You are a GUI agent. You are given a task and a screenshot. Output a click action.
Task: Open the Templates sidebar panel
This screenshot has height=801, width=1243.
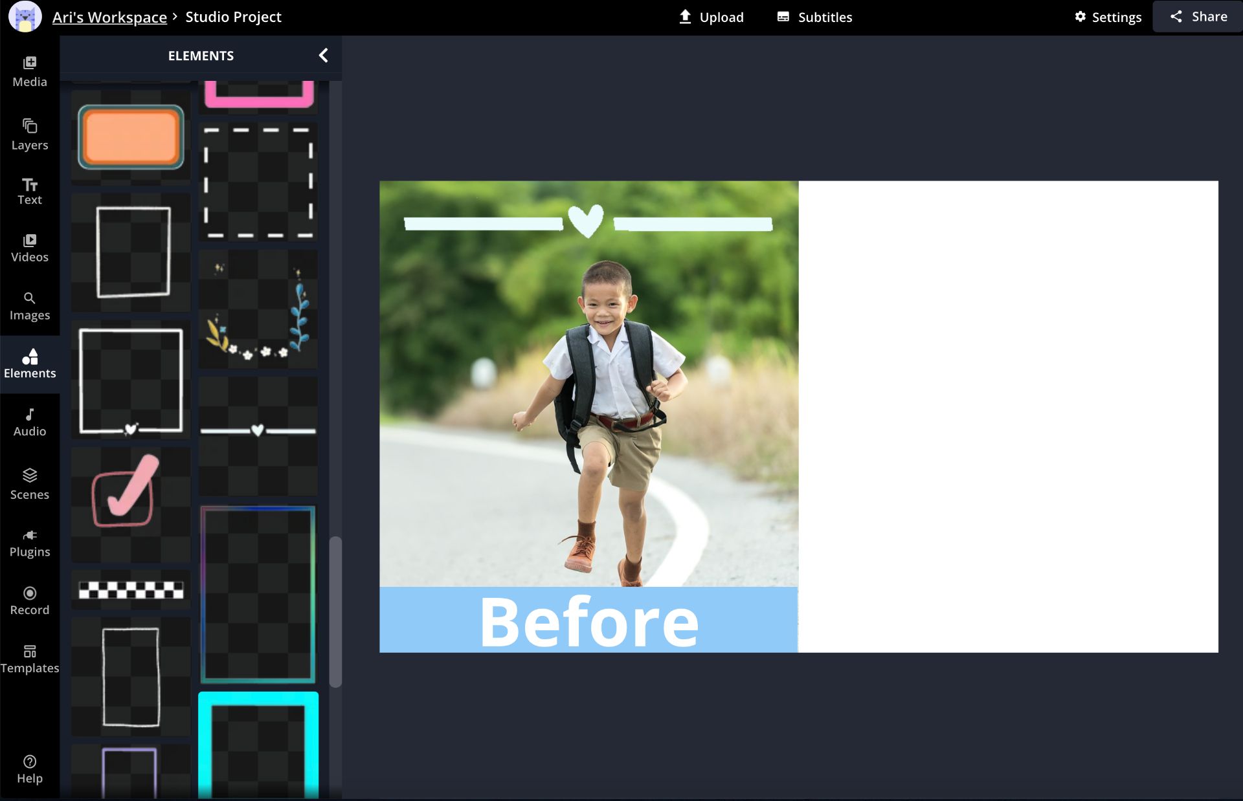(x=30, y=659)
